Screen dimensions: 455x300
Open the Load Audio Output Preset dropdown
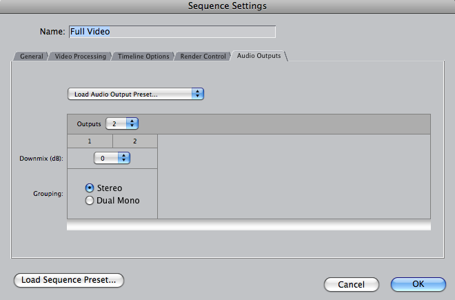136,94
